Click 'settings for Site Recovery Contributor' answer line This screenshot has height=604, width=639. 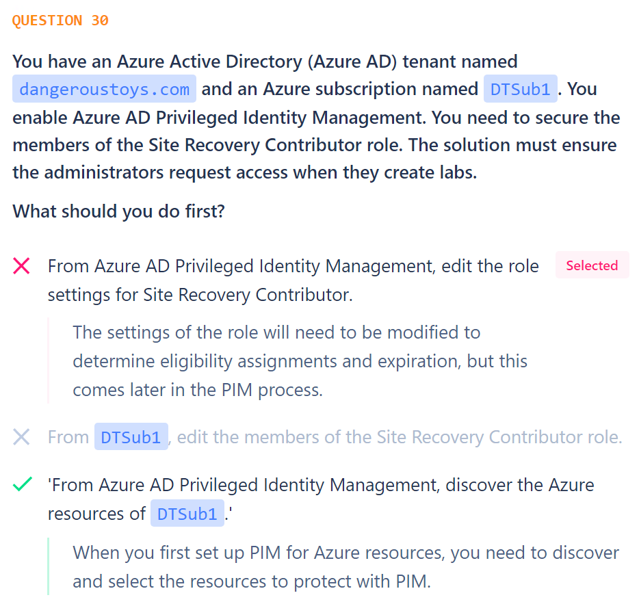click(x=200, y=295)
